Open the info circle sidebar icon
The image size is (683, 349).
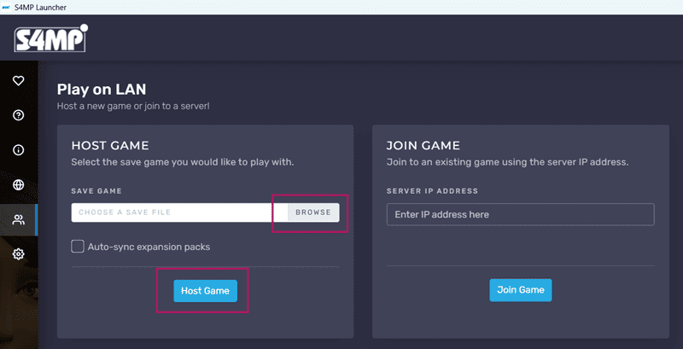[18, 150]
